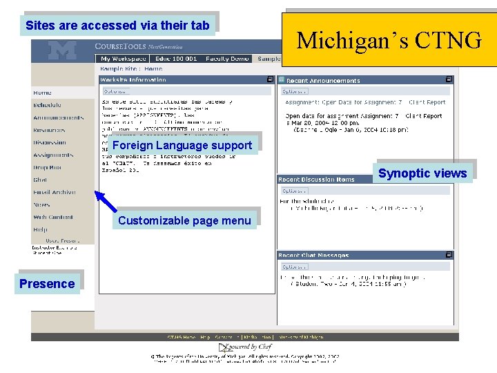Image resolution: width=497 pixels, height=373 pixels.
Task: Click the Help link in footer
Action: (x=205, y=337)
